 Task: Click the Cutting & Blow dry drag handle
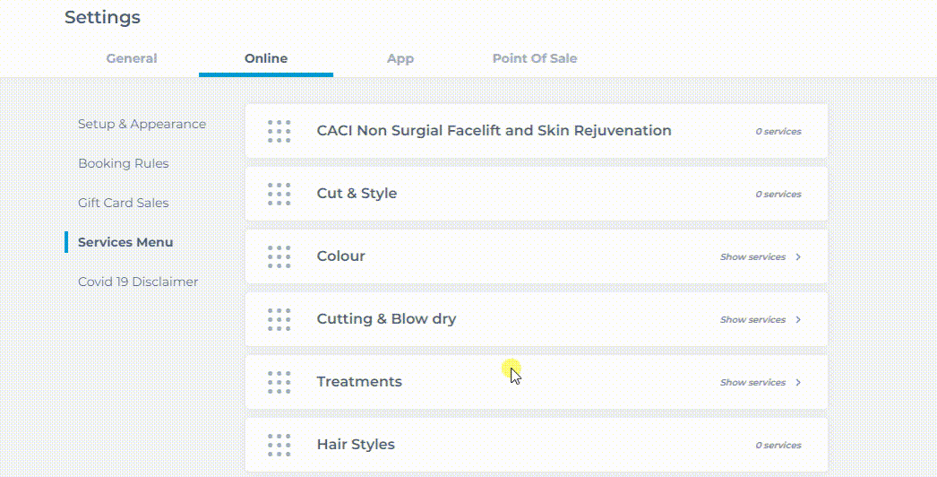coord(279,319)
